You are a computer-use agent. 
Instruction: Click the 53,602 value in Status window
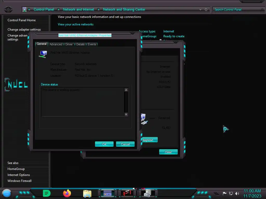[x=166, y=128]
